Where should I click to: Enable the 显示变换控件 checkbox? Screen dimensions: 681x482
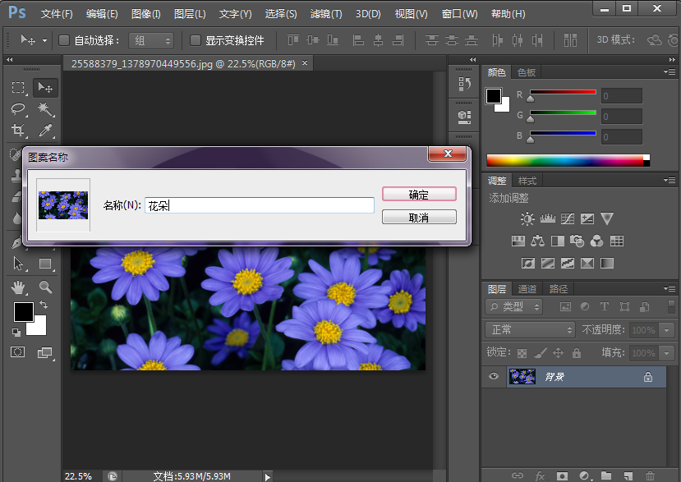[195, 40]
